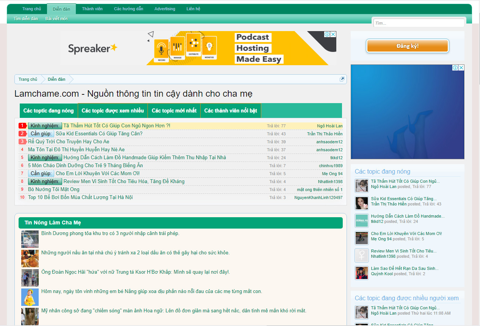The width and height of the screenshot is (480, 326).
Task: Switch to 'Các topic mới nhất' tab
Action: click(174, 111)
